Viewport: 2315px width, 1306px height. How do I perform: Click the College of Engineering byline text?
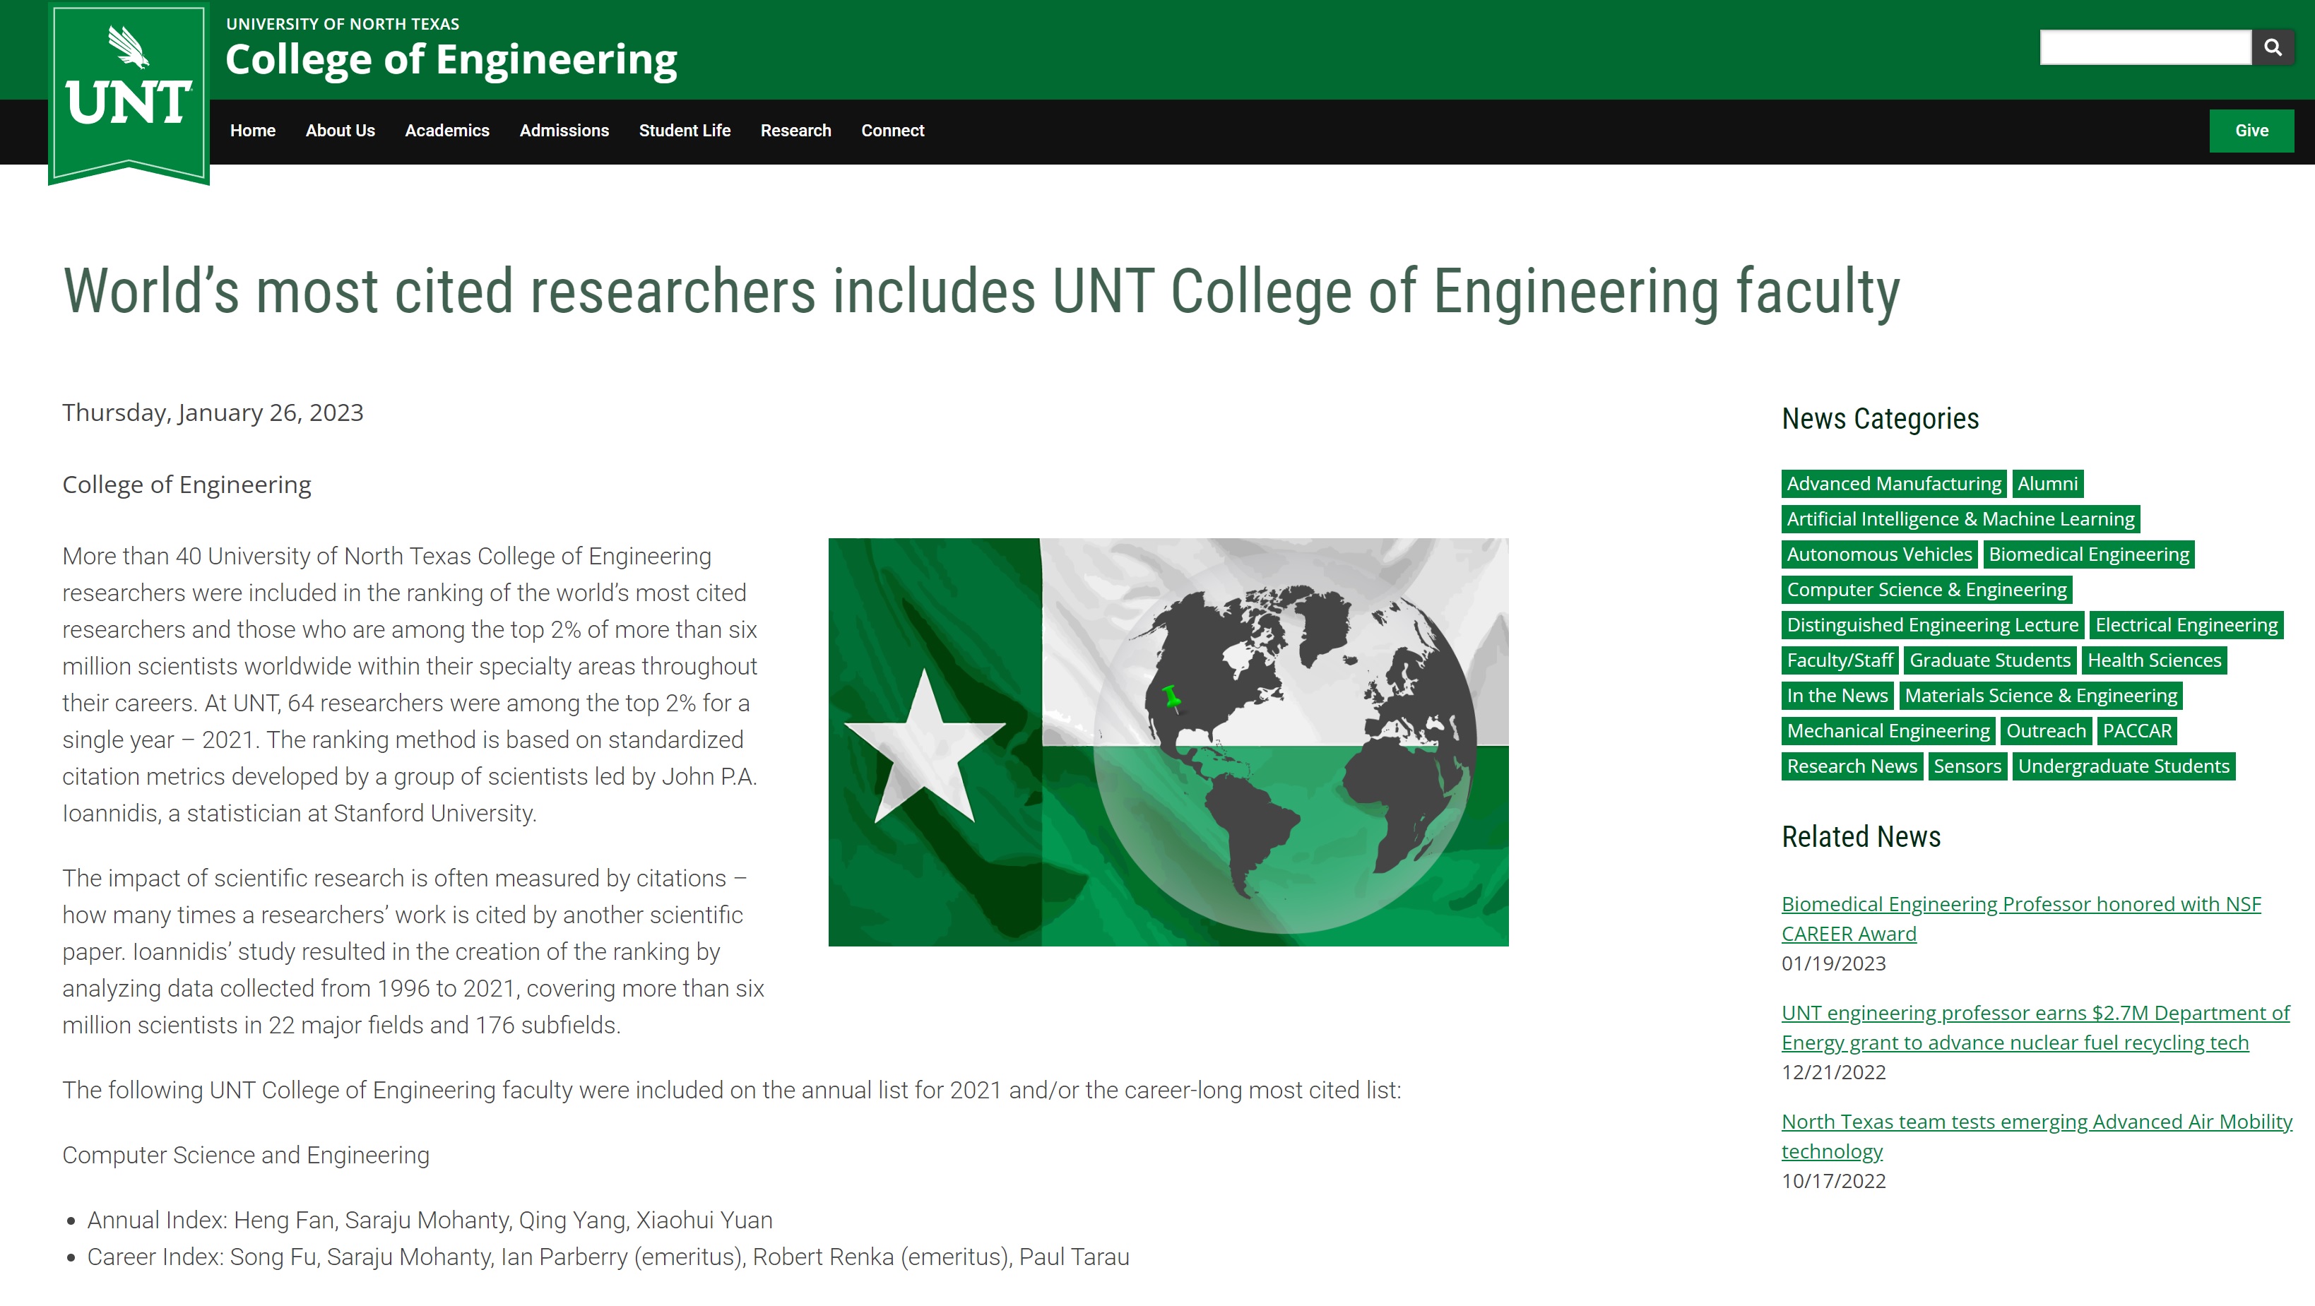186,485
